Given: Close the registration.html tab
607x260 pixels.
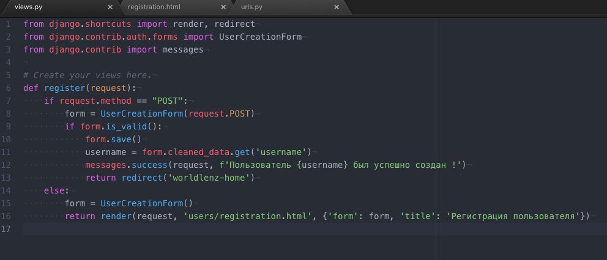Looking at the screenshot, I should click(223, 7).
